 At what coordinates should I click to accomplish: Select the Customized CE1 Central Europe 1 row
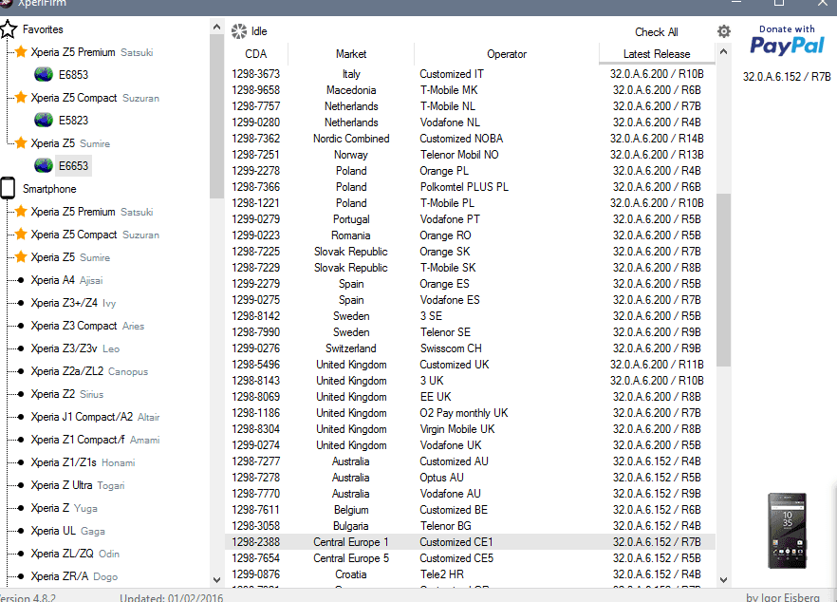coord(470,541)
